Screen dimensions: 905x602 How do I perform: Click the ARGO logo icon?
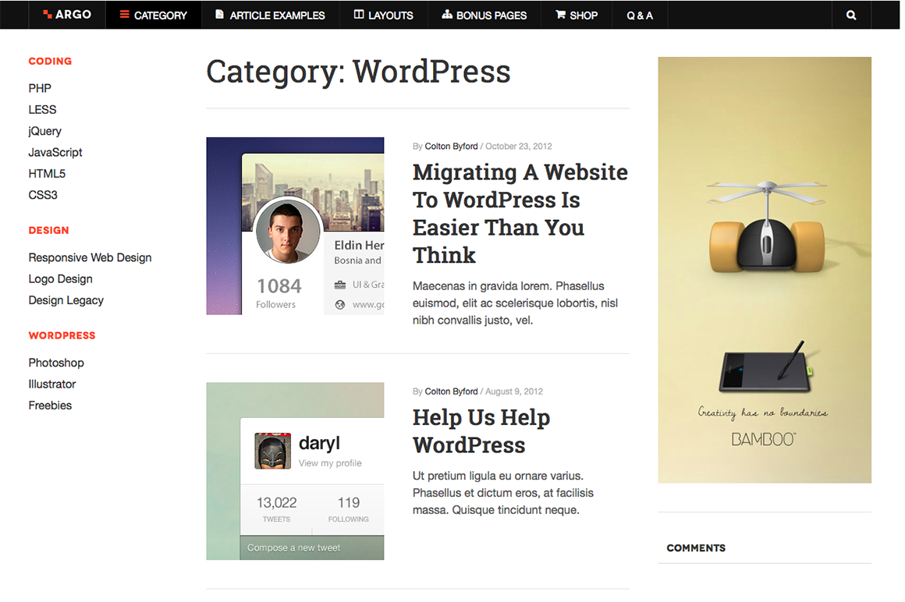click(48, 14)
